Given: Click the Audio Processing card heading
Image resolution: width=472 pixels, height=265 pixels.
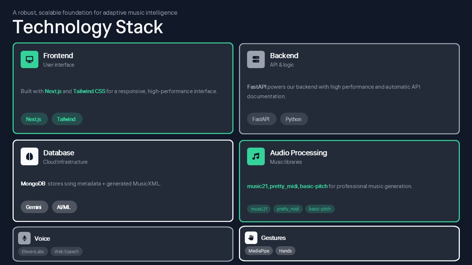Looking at the screenshot, I should [298, 153].
